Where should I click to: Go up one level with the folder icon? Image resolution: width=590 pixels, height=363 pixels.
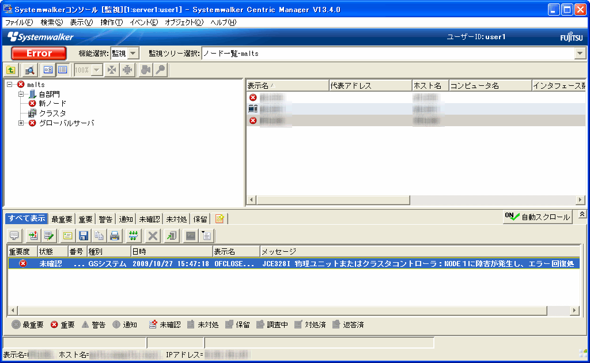tap(11, 70)
